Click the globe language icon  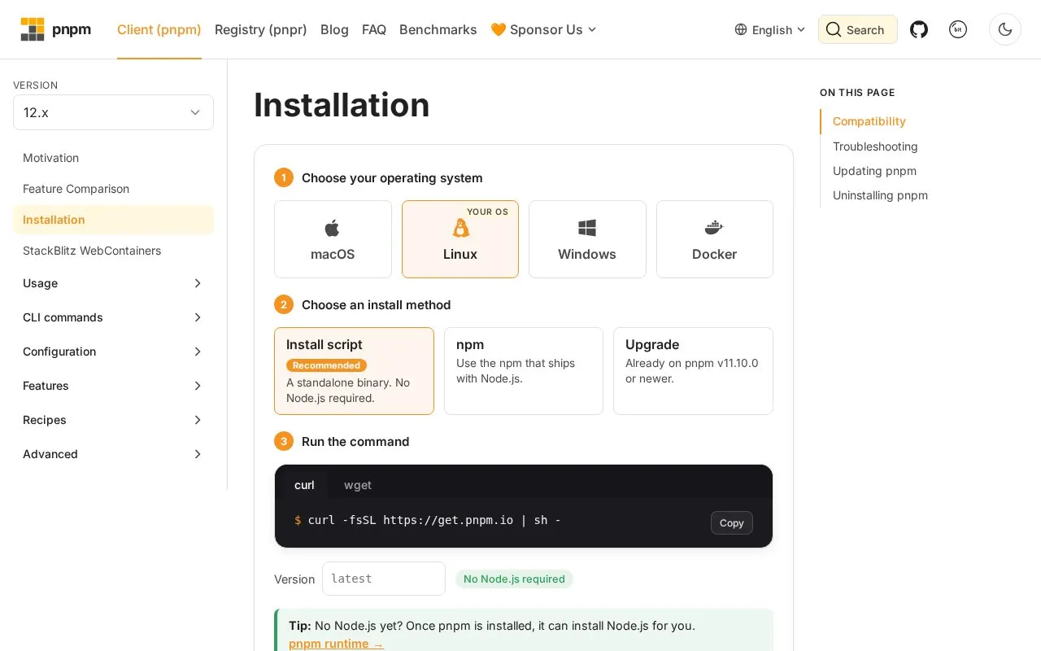click(x=741, y=29)
